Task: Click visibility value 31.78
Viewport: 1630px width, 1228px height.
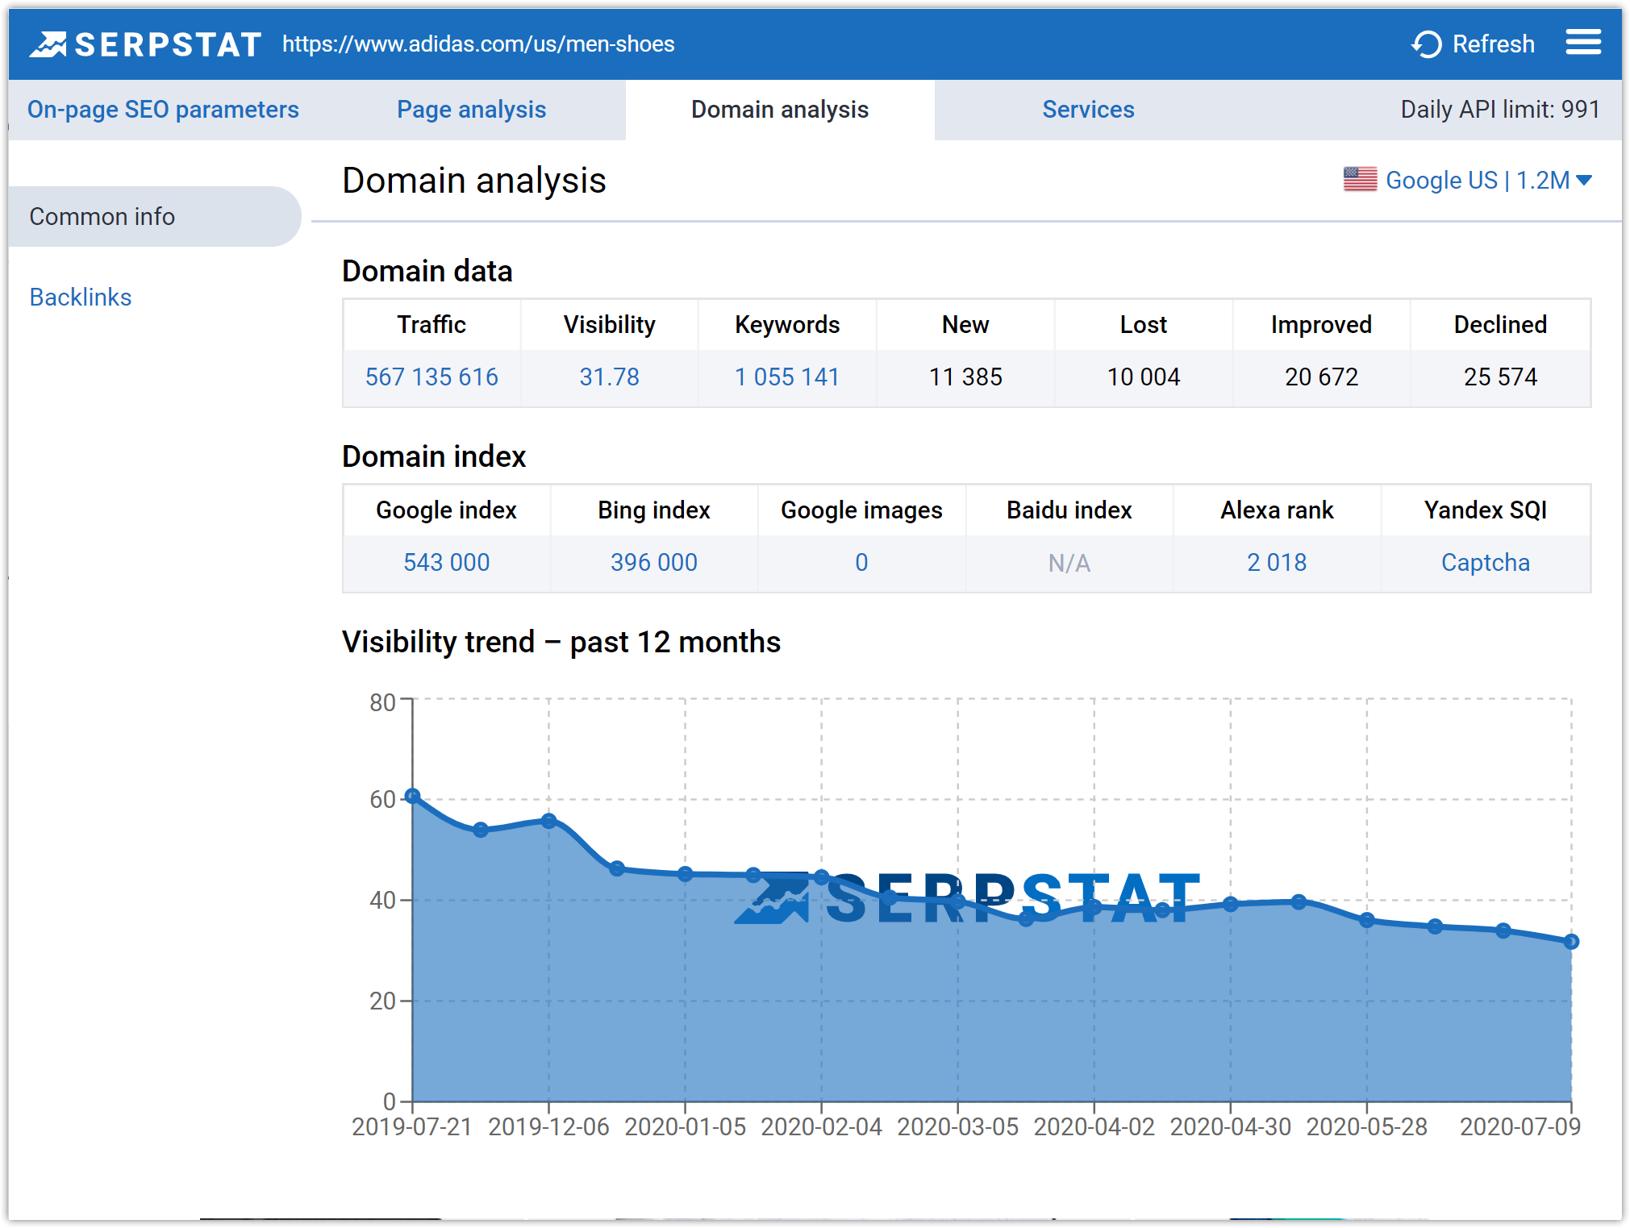Action: point(609,377)
